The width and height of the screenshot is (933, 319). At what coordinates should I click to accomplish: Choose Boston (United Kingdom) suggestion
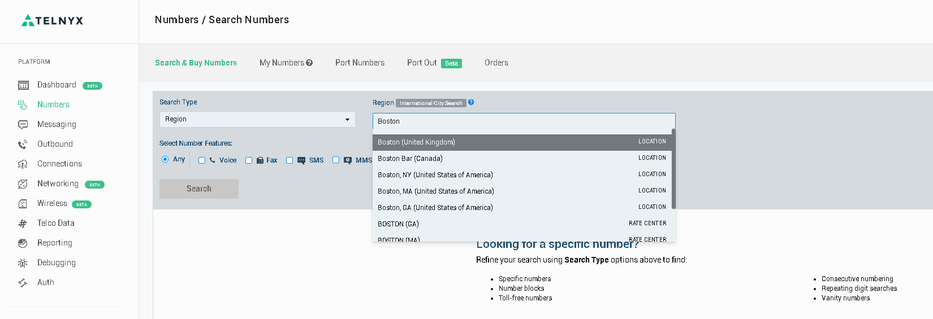click(522, 142)
